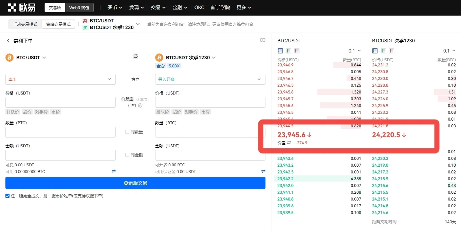Open the 金融 menu
The width and height of the screenshot is (461, 231).
click(x=180, y=7)
